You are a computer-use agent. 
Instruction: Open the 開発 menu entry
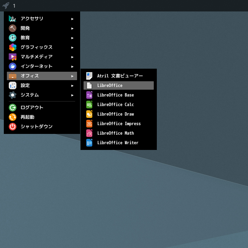point(42,28)
